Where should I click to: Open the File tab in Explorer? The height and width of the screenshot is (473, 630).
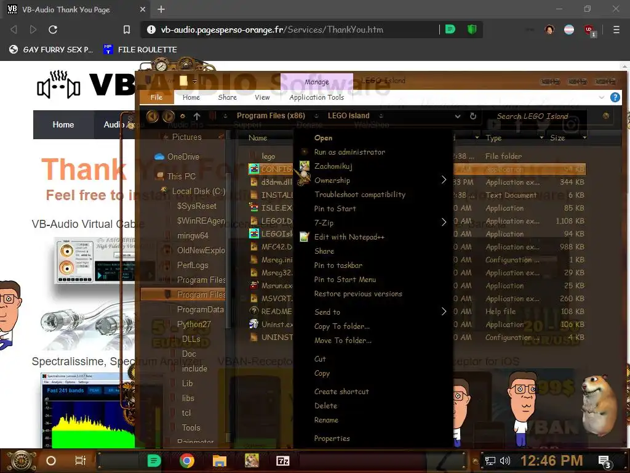[157, 97]
